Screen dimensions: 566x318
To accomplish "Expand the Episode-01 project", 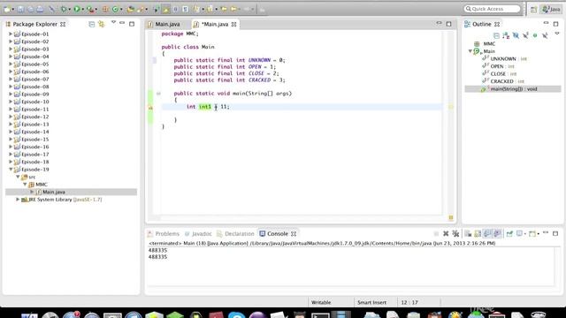I will point(11,34).
